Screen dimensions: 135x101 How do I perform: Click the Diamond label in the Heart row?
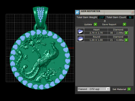pyautogui.click(x=118, y=30)
